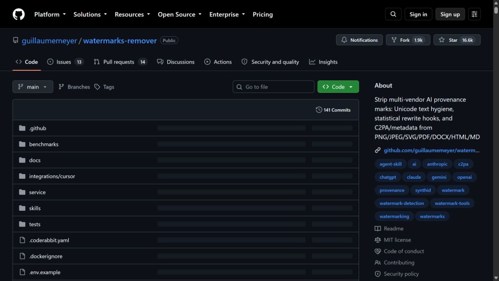Open the watermarks-remover repository link

120,41
